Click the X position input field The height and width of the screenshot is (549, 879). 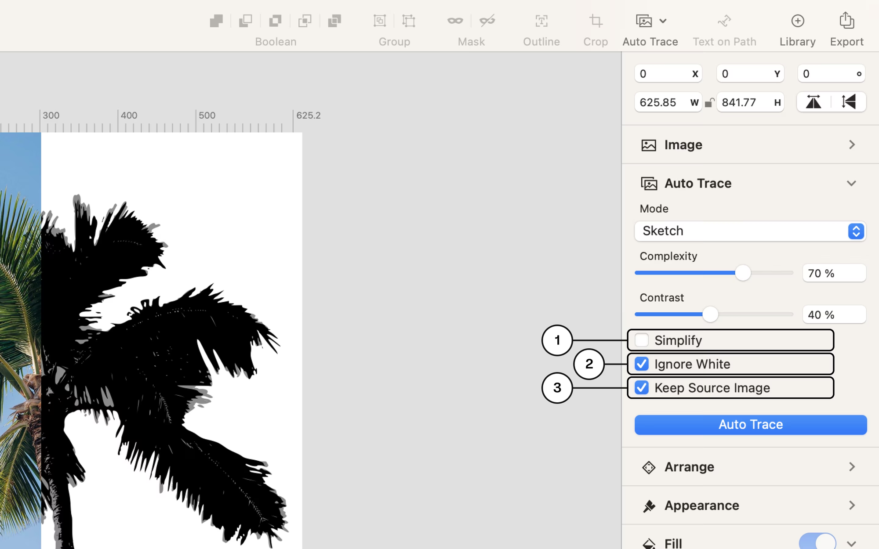668,73
